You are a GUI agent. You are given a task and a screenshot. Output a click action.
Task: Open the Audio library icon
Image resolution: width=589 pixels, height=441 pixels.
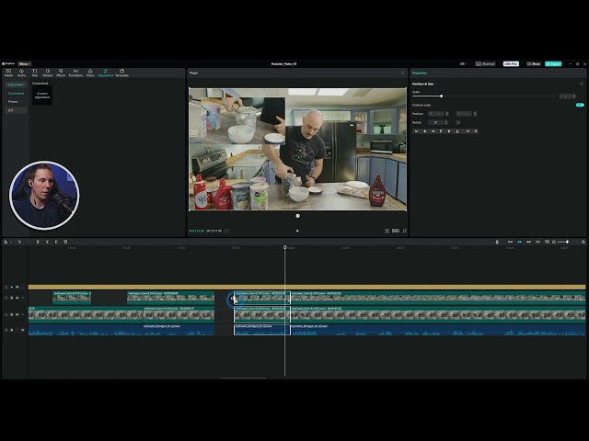[x=21, y=73]
